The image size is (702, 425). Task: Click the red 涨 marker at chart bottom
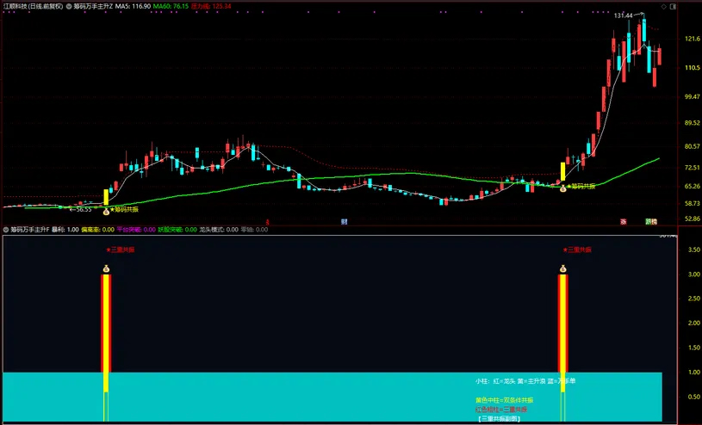[x=624, y=221]
